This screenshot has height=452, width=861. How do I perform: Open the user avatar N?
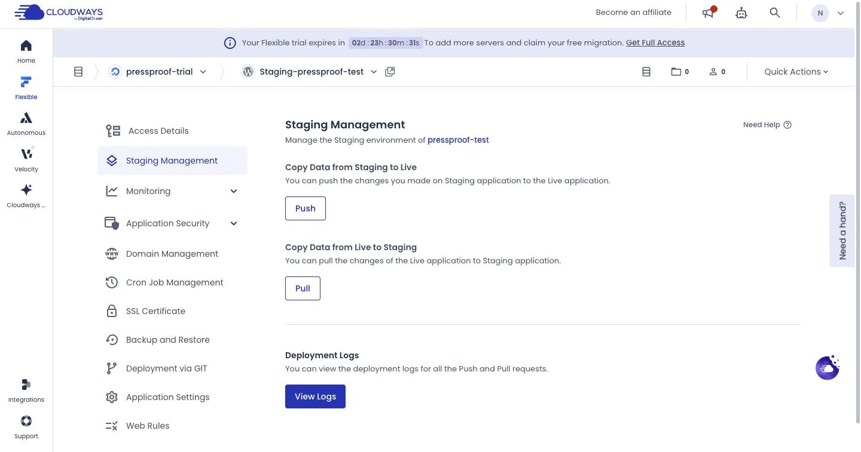820,13
